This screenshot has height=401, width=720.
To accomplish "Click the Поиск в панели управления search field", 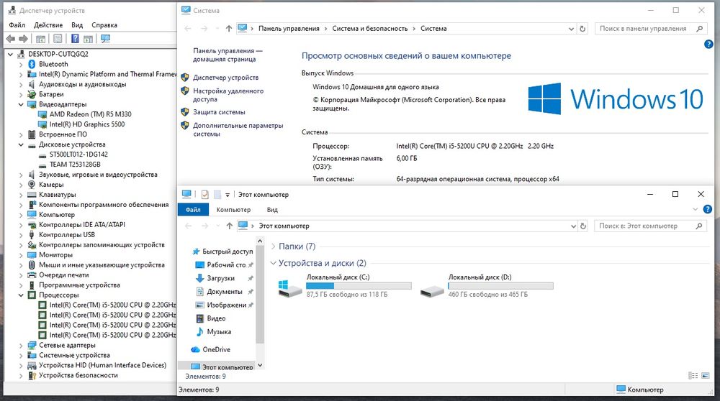I will [x=650, y=29].
